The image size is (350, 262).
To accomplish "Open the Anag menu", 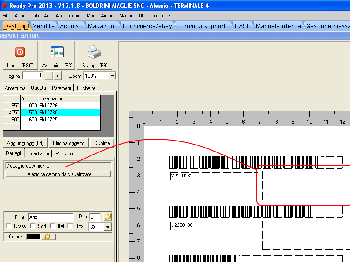I will click(x=20, y=16).
